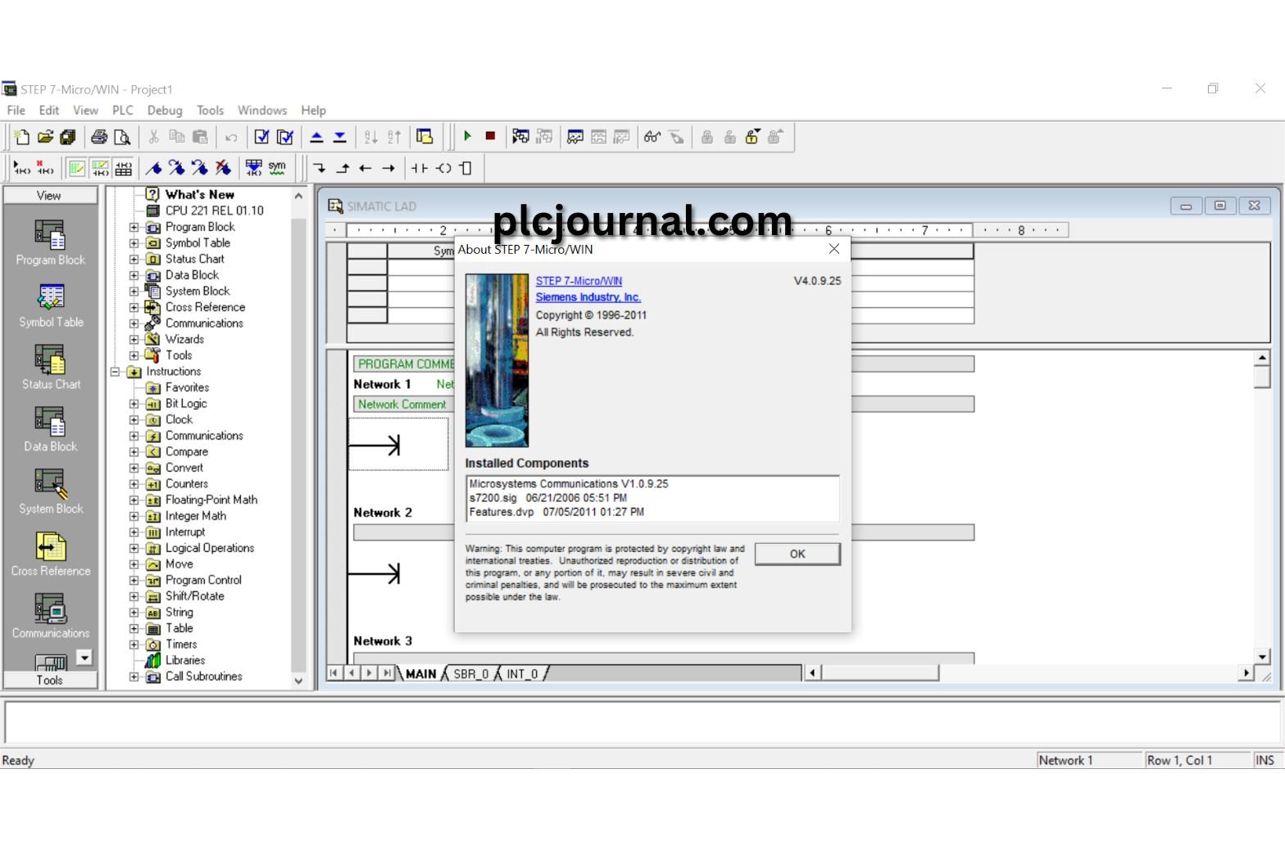1285x846 pixels.
Task: Switch to the INT_0 tab
Action: 522,673
